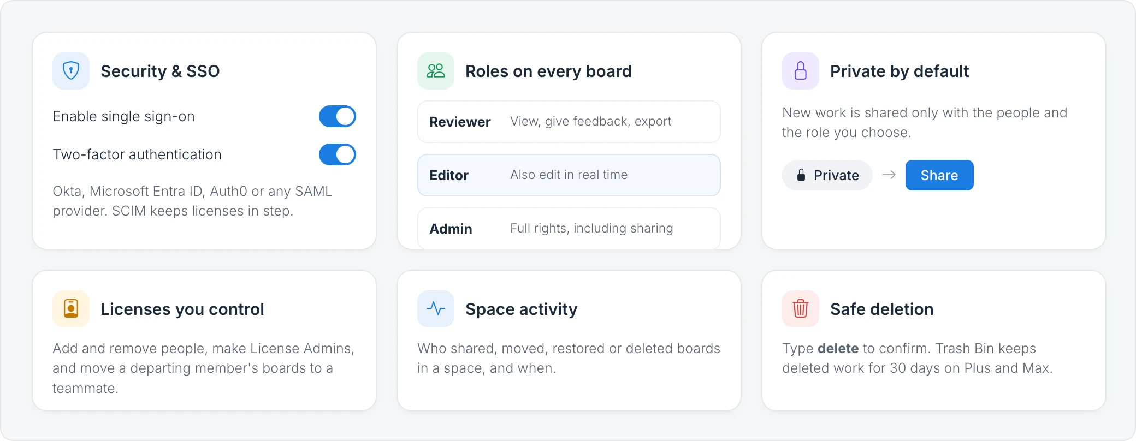Click the orange ID badge Licenses icon

[x=71, y=309]
